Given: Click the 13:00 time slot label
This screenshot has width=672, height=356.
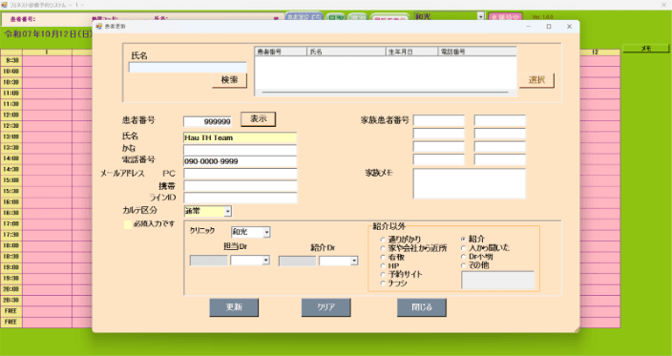Looking at the screenshot, I should 11,136.
